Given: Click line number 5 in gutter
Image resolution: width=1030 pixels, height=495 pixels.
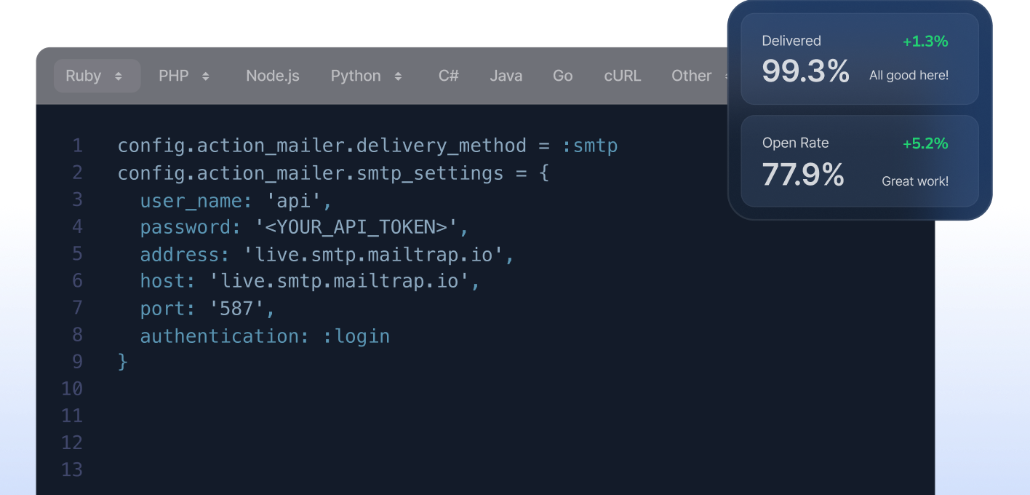Looking at the screenshot, I should (x=77, y=254).
